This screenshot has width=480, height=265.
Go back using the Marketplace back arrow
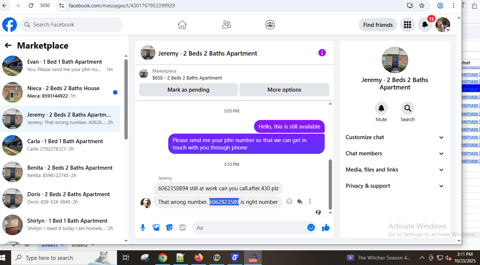pos(8,46)
